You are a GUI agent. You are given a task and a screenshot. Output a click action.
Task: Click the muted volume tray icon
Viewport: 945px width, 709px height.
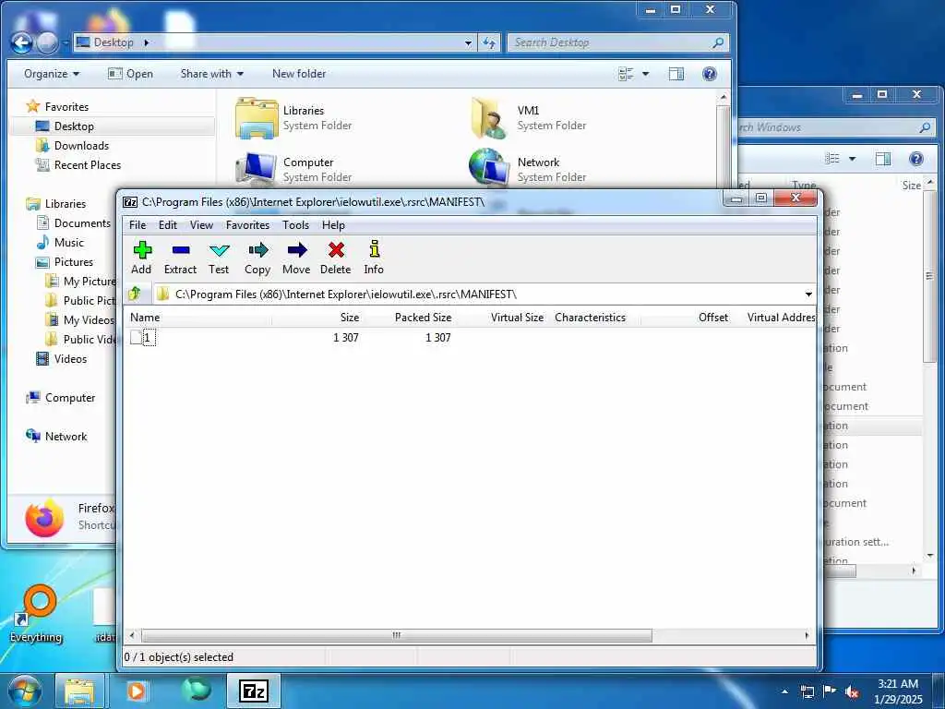click(852, 692)
